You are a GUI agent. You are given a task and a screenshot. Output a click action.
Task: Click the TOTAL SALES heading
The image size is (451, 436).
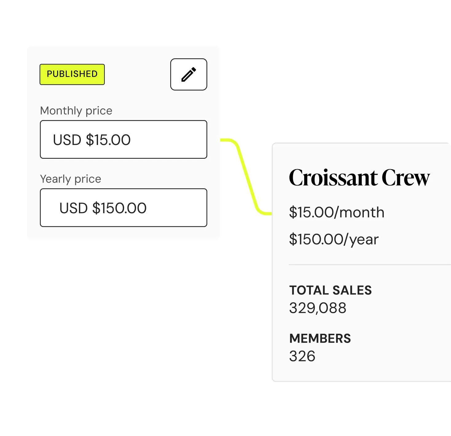[x=330, y=290]
